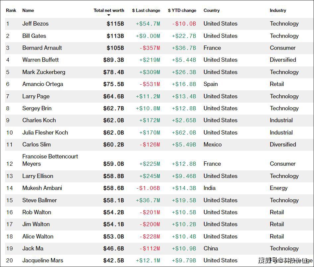
Task: Click the Energy industry in Ambani row
Action: [279, 188]
